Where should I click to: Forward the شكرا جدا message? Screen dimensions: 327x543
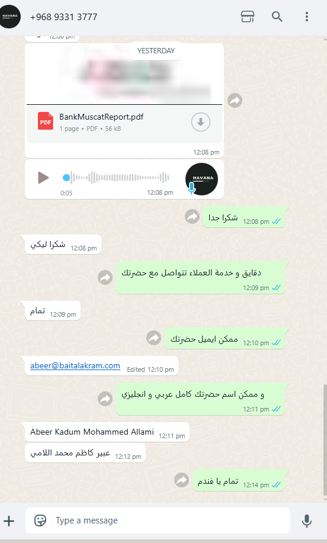[192, 217]
